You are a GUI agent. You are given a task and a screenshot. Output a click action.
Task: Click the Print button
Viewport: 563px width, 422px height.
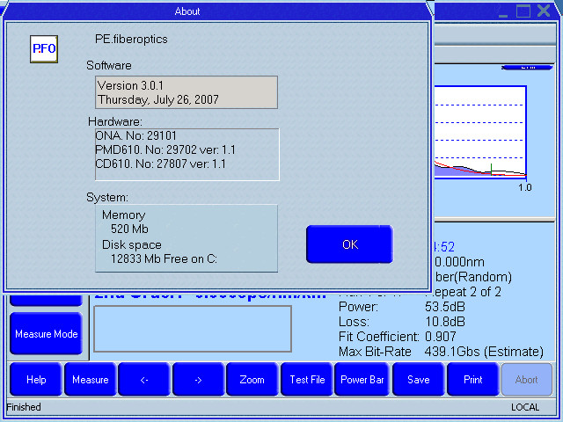pyautogui.click(x=473, y=379)
